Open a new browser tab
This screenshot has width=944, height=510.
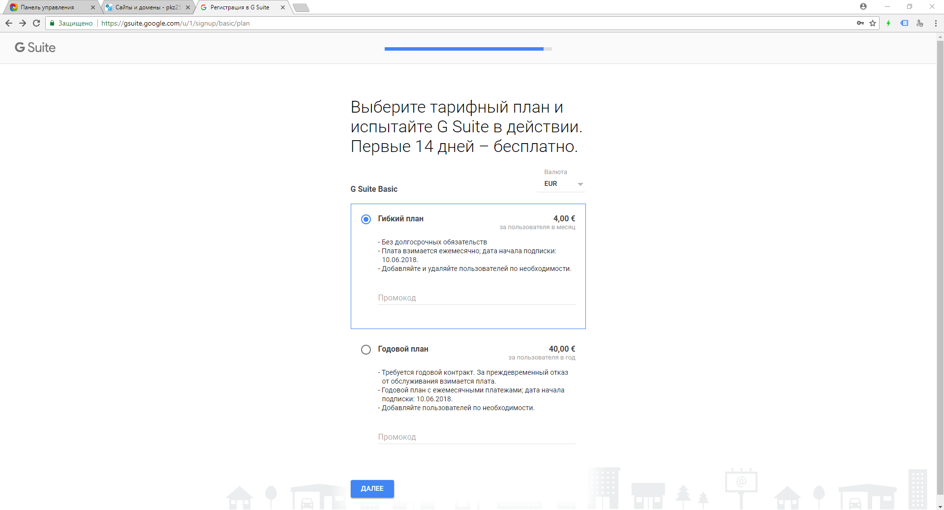(x=301, y=7)
